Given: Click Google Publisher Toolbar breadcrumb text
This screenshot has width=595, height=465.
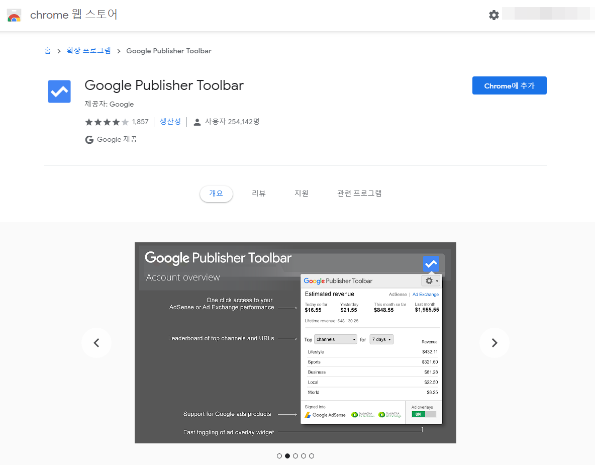Looking at the screenshot, I should (169, 51).
